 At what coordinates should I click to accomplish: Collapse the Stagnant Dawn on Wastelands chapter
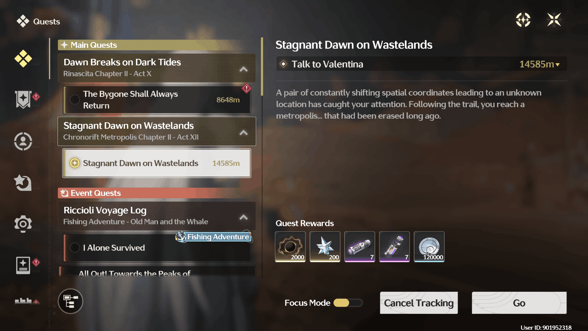click(x=243, y=133)
